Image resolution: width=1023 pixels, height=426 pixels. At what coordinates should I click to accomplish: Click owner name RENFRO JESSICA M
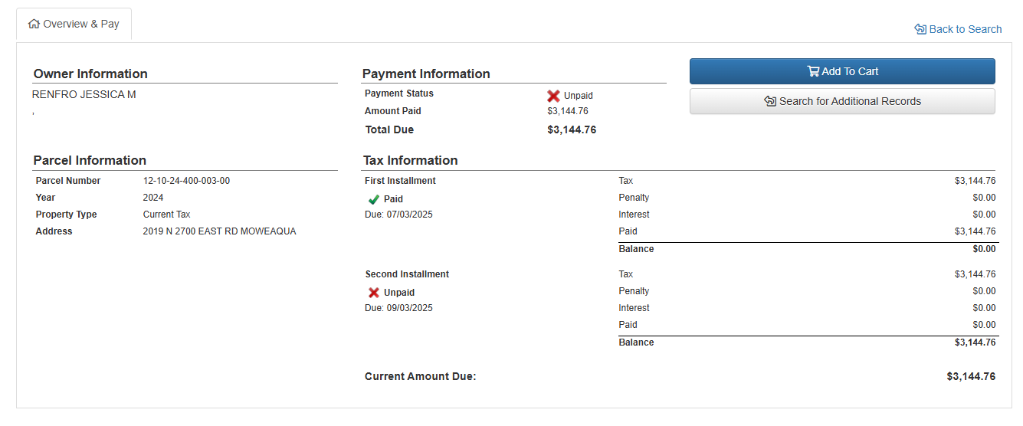pyautogui.click(x=84, y=94)
